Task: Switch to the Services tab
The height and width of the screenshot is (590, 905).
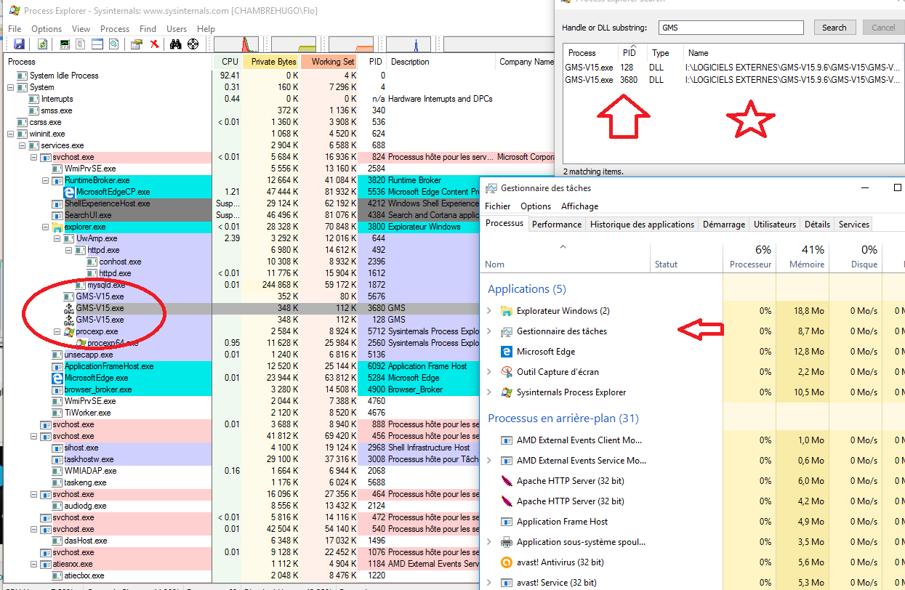Action: point(853,225)
